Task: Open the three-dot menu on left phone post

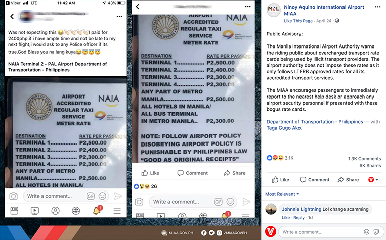Action: tap(119, 17)
